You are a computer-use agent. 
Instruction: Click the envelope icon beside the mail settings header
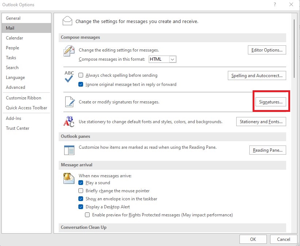click(x=67, y=21)
